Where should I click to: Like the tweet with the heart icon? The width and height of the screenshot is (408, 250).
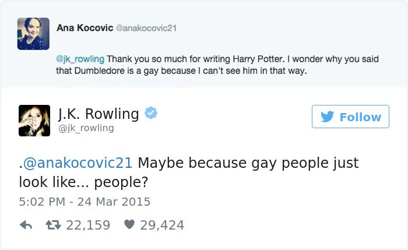point(129,225)
